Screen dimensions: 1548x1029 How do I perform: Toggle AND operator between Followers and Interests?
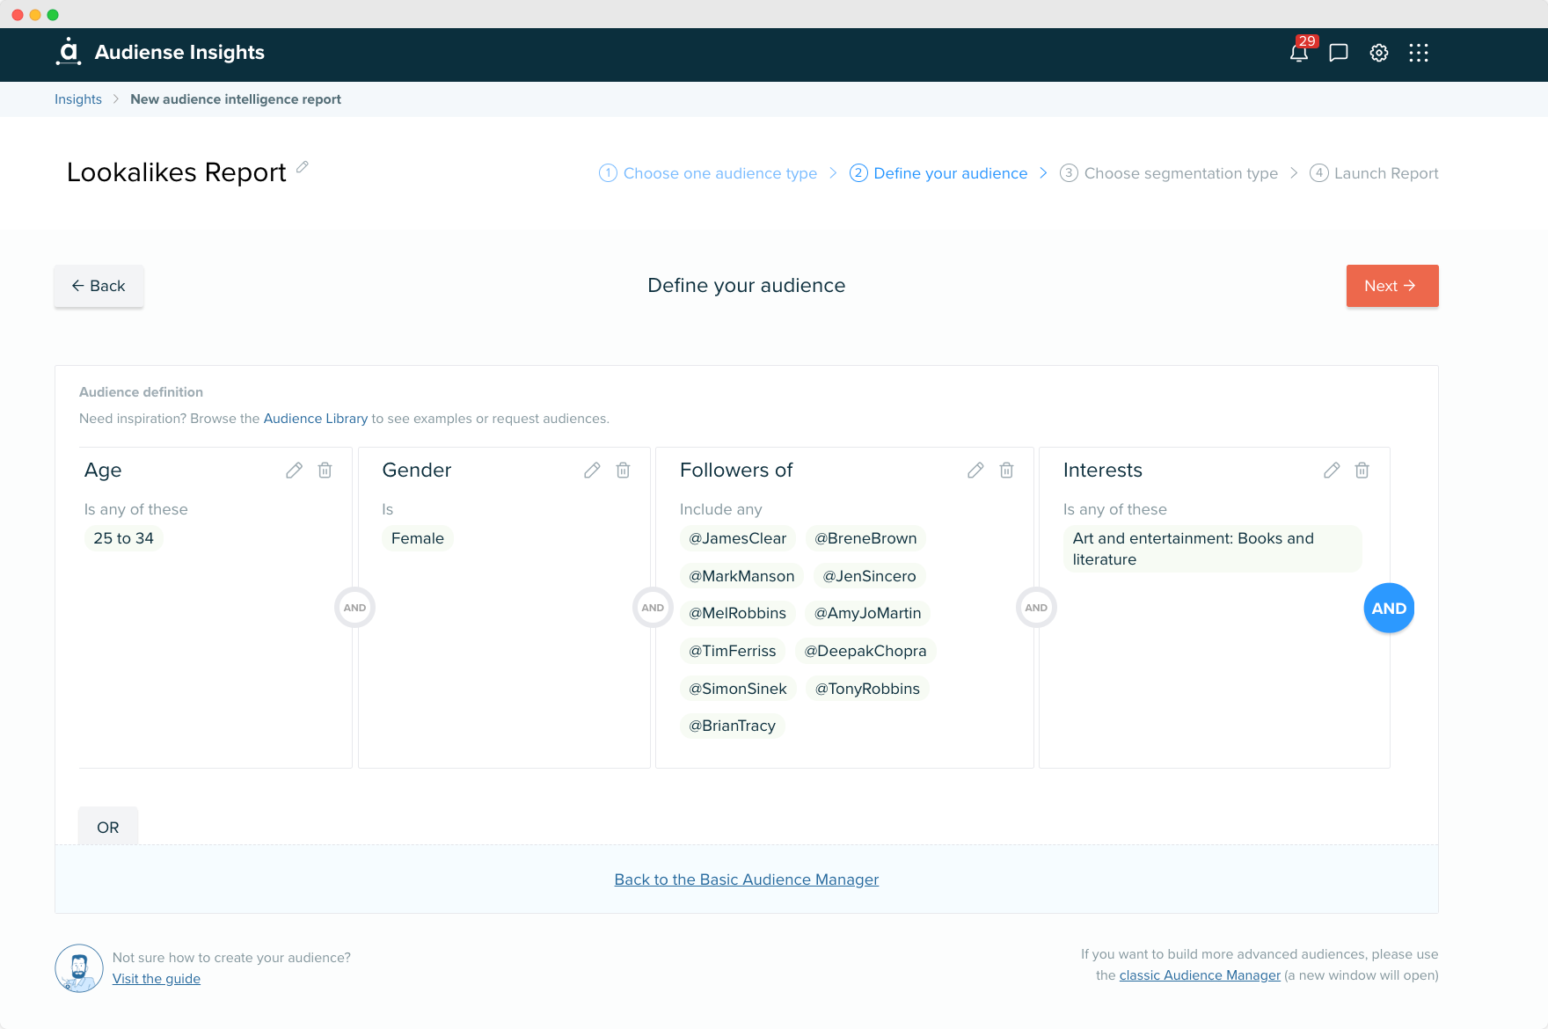pos(1036,608)
